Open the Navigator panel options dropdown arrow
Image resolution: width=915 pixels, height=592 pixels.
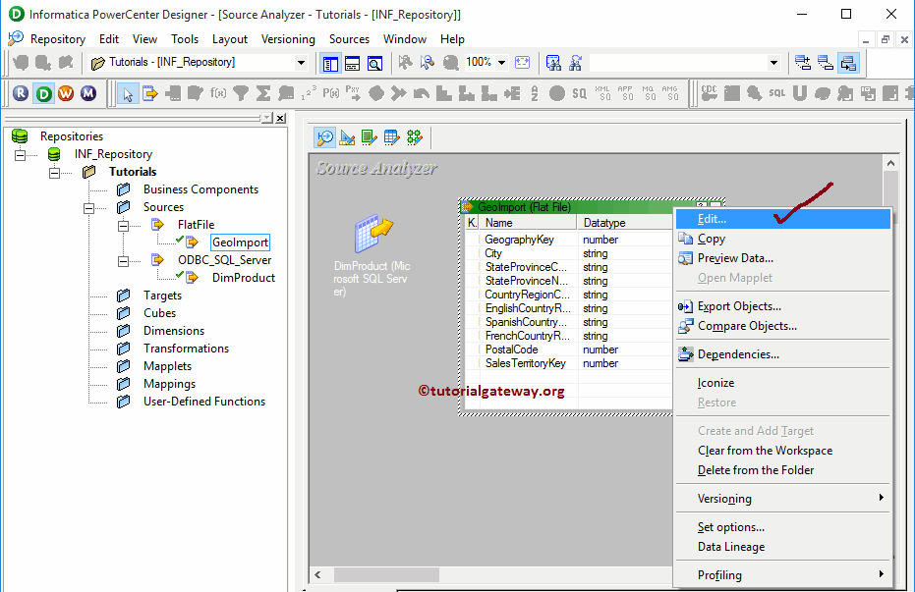coord(266,118)
